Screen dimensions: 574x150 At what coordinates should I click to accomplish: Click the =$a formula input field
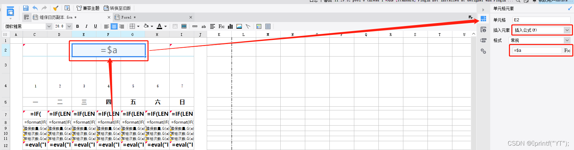538,50
